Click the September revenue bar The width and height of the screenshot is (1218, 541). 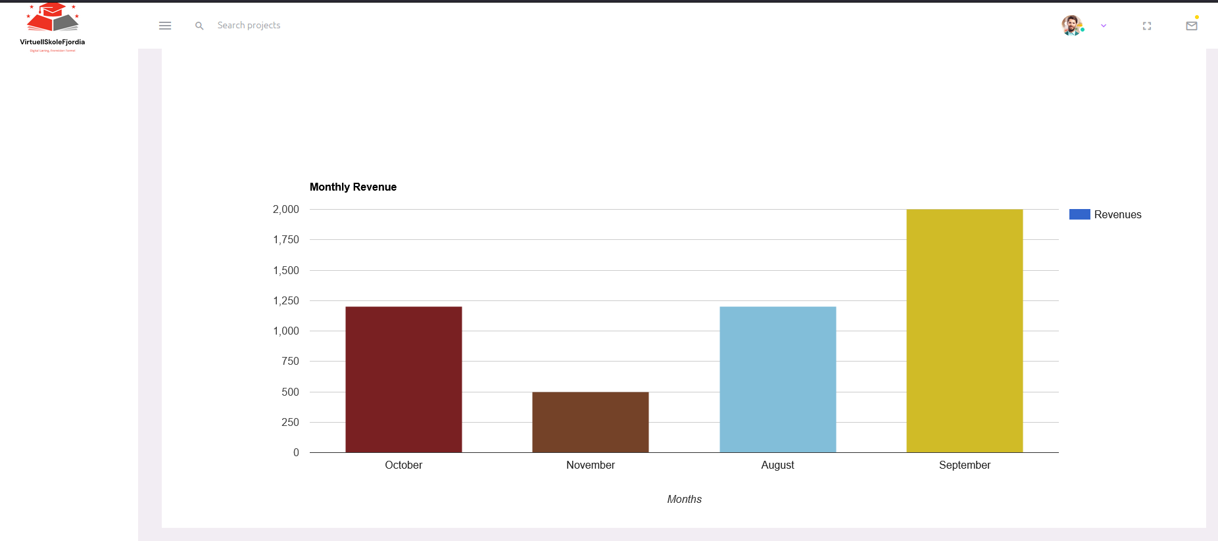965,331
